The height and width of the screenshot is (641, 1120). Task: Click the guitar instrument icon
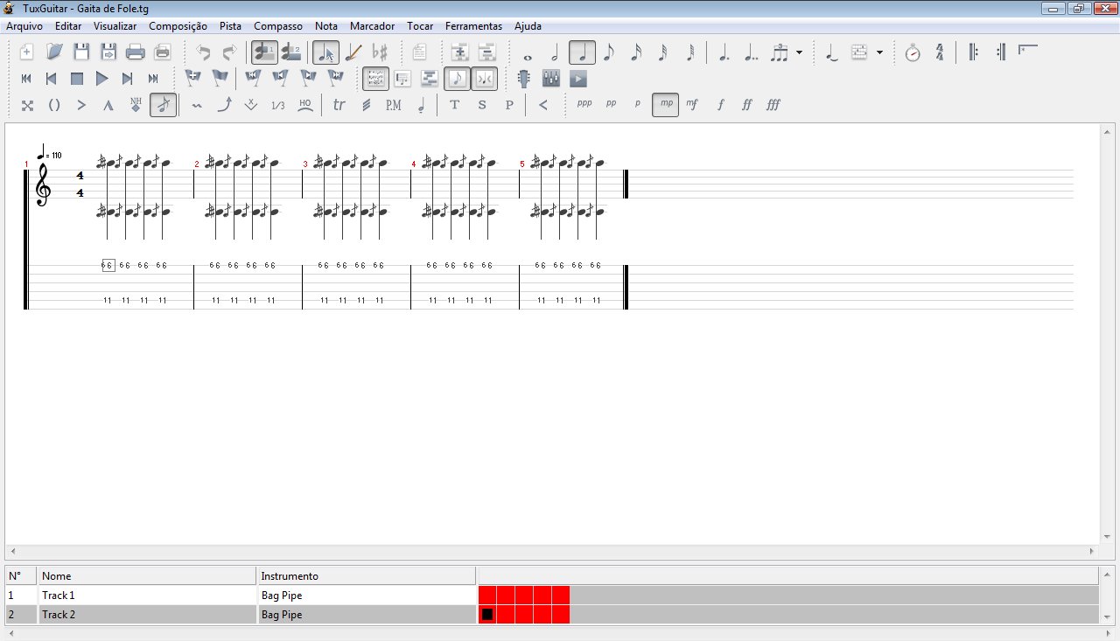tap(523, 79)
